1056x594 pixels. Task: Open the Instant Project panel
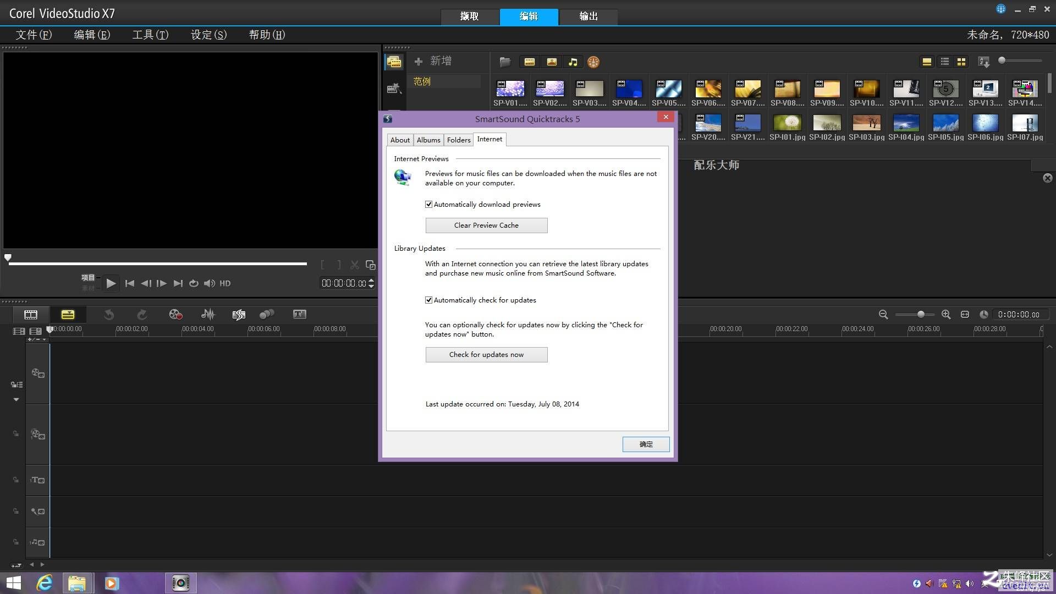click(394, 89)
